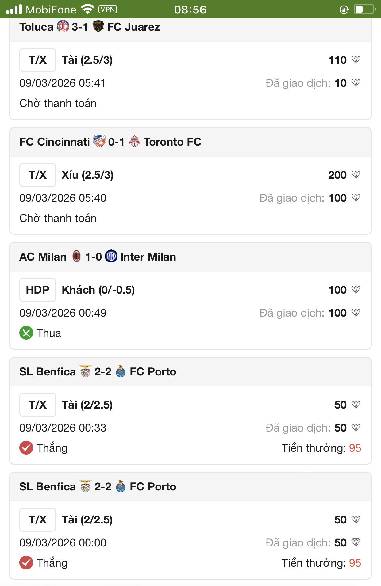Open the AC Milan 1-0 Inter Milan header

click(190, 257)
